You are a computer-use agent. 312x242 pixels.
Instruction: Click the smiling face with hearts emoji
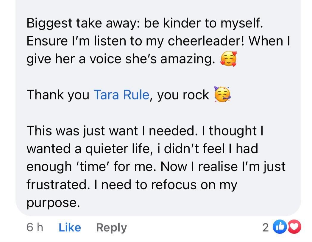point(229,59)
